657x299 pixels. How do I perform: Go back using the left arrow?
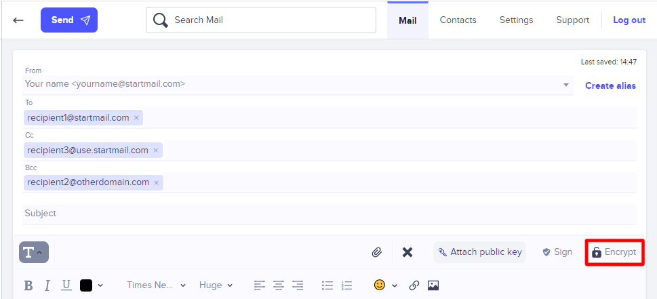(x=18, y=20)
